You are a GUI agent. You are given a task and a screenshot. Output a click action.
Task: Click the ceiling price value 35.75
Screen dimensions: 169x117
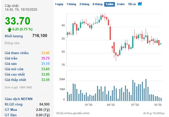point(45,58)
